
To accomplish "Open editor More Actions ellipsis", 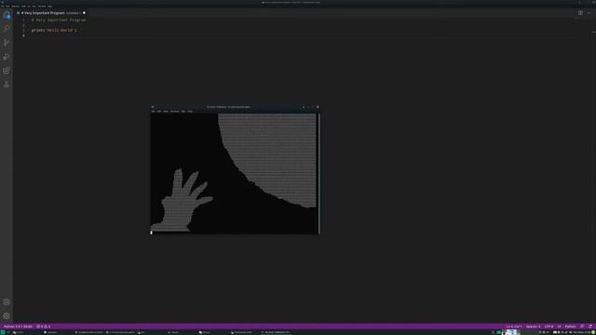I will tap(589, 13).
